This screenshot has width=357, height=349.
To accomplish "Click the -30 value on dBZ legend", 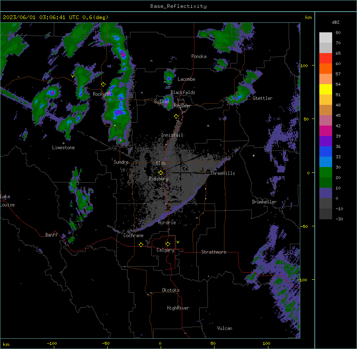I will (x=339, y=219).
